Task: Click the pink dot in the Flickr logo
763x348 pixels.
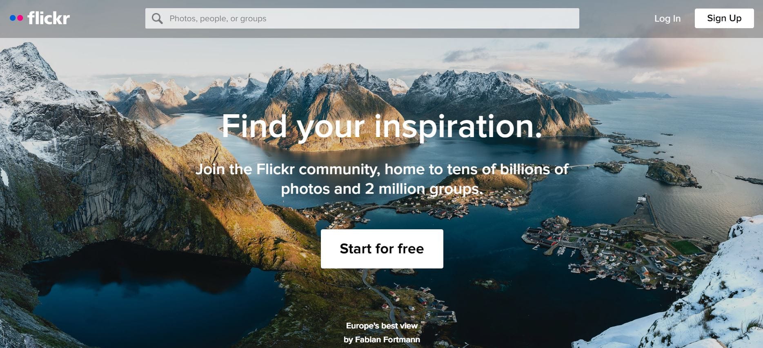Action: [20, 18]
